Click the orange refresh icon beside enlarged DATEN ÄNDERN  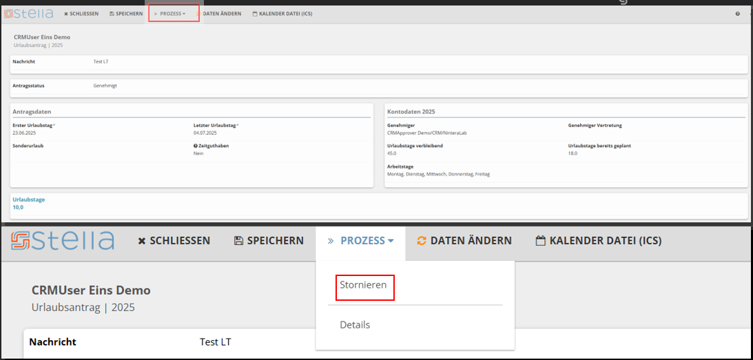(x=422, y=241)
